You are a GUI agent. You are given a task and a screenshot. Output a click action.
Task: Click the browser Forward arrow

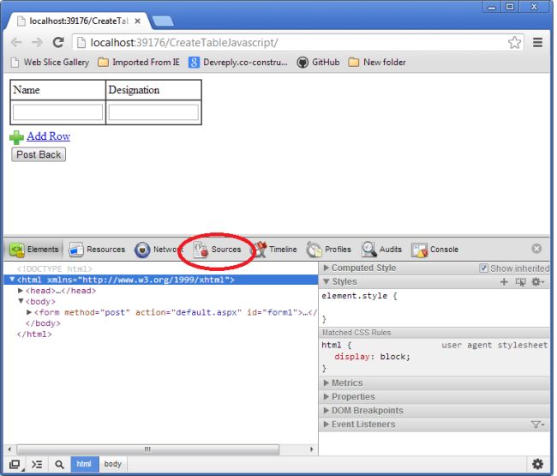(37, 43)
